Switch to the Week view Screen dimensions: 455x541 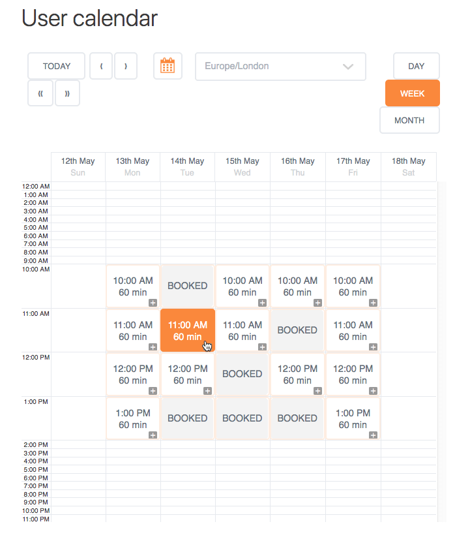coord(412,93)
